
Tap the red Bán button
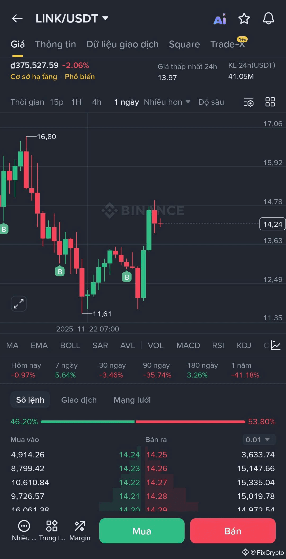(x=233, y=531)
